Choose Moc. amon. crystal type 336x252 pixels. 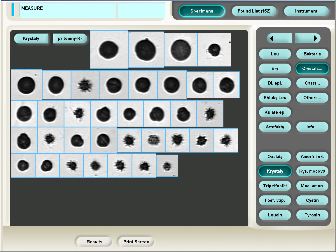(x=312, y=186)
